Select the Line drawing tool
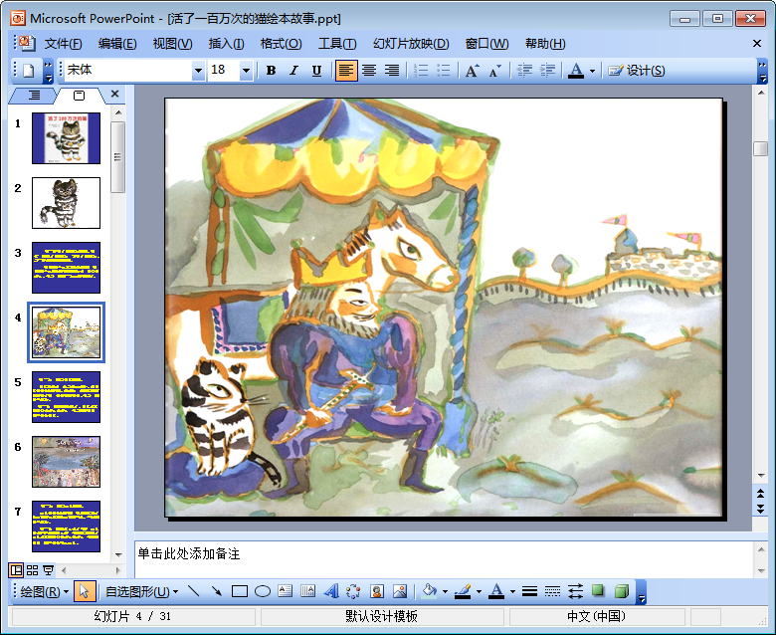 click(194, 591)
